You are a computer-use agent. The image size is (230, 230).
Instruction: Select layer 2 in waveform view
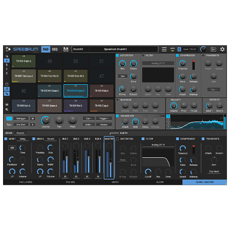[168, 120]
